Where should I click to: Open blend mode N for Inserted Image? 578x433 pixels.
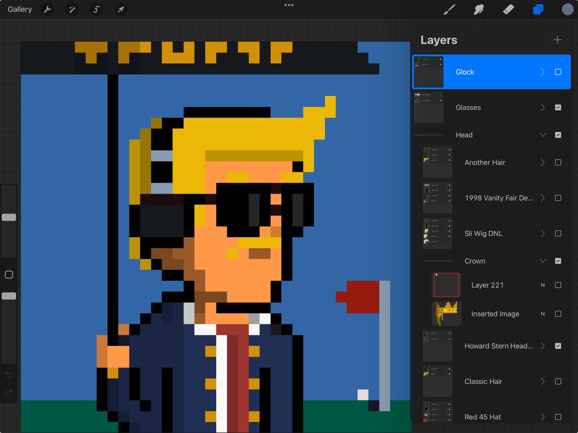pyautogui.click(x=543, y=314)
